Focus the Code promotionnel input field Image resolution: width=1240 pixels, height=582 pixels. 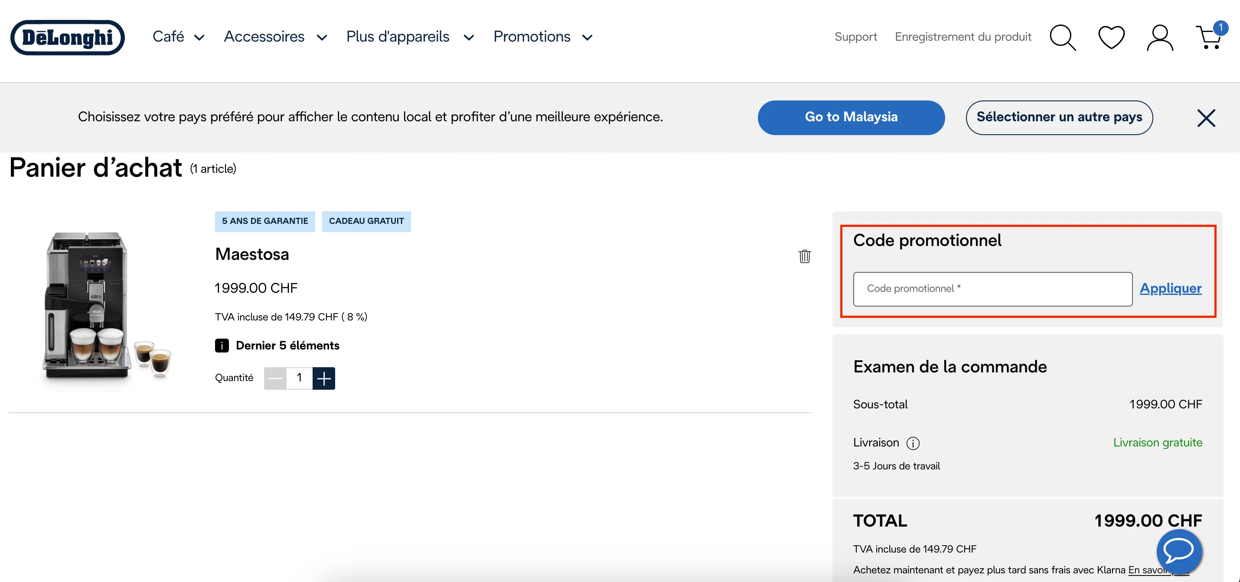(x=992, y=289)
